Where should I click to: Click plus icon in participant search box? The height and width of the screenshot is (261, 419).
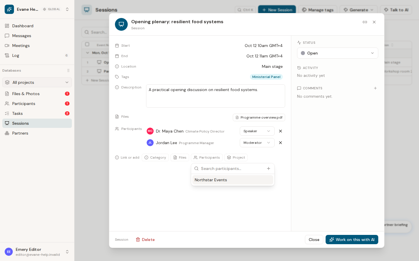coord(269,168)
